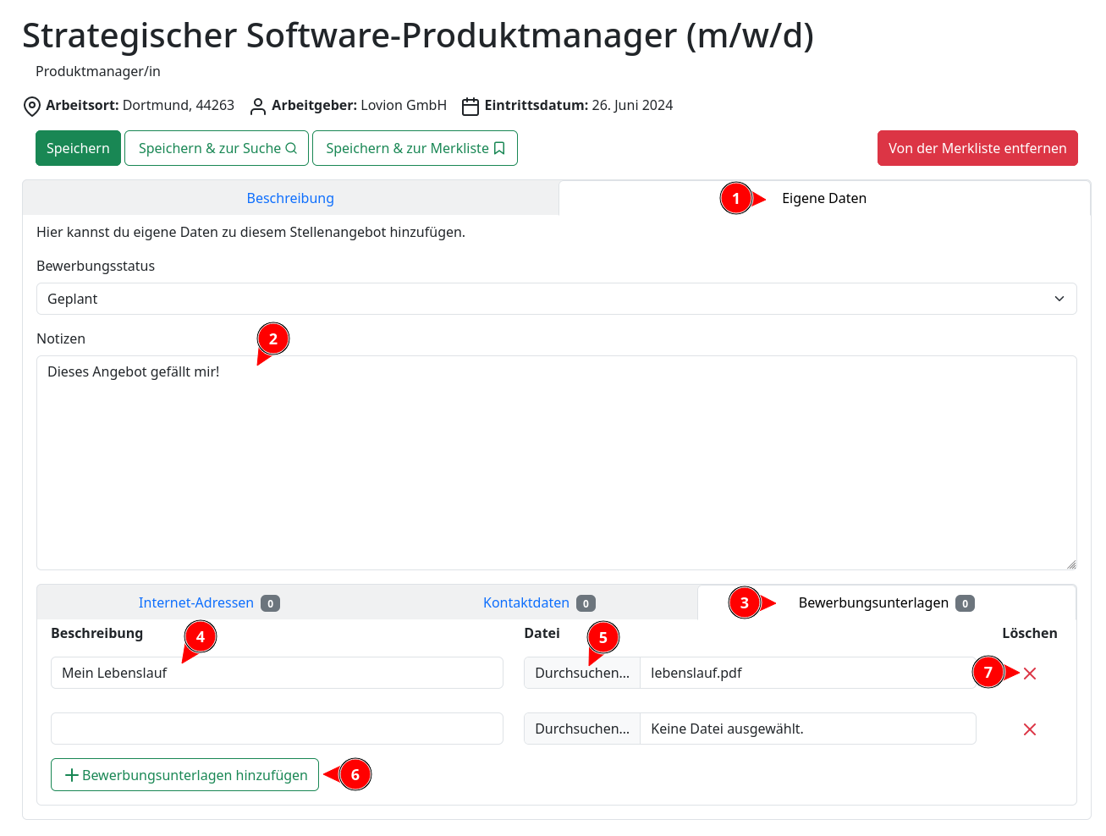Click the text 26. Juni 2024

[632, 105]
